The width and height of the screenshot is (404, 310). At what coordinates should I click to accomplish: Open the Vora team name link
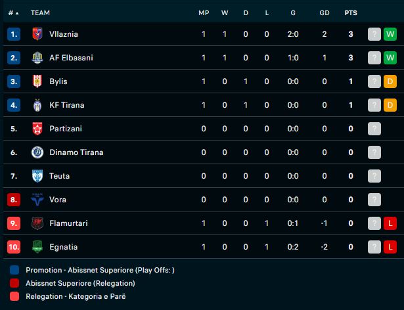58,200
